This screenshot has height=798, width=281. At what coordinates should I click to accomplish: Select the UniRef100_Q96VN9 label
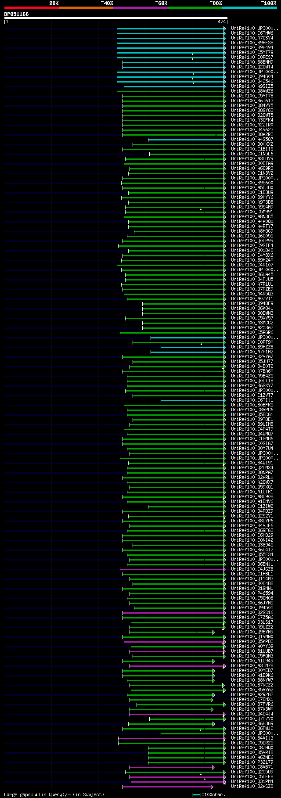click(252, 632)
